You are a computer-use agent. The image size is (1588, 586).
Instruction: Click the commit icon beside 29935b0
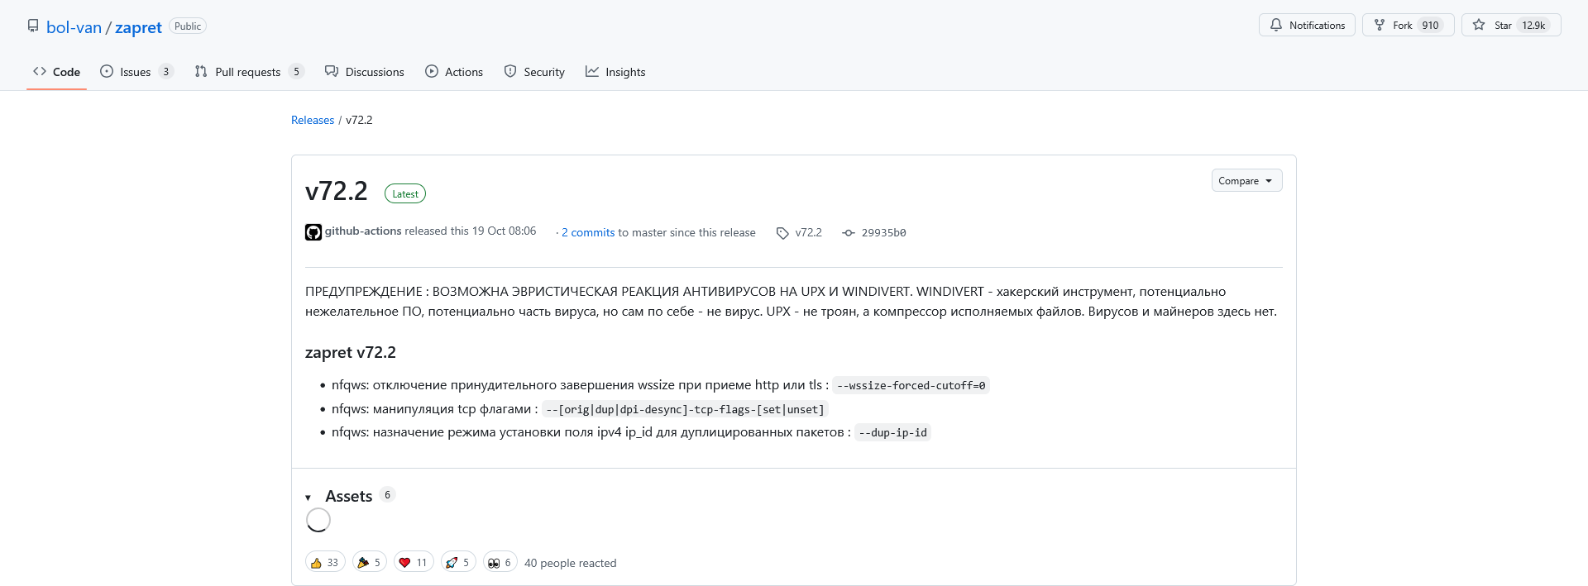849,233
